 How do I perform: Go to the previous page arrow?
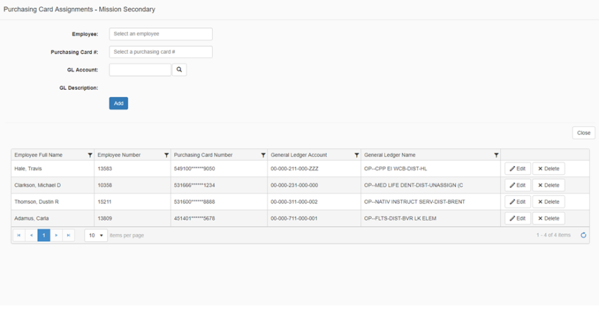tap(31, 235)
